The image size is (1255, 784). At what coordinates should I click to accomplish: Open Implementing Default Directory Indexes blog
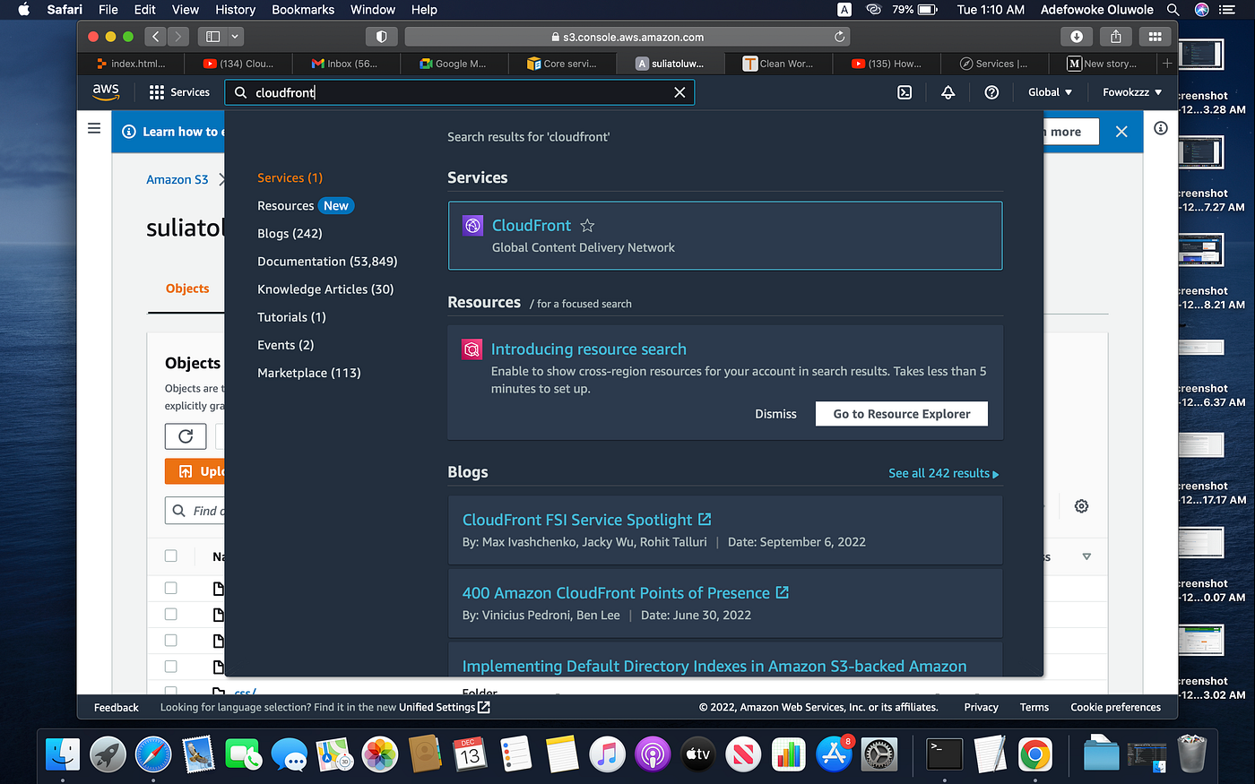714,666
